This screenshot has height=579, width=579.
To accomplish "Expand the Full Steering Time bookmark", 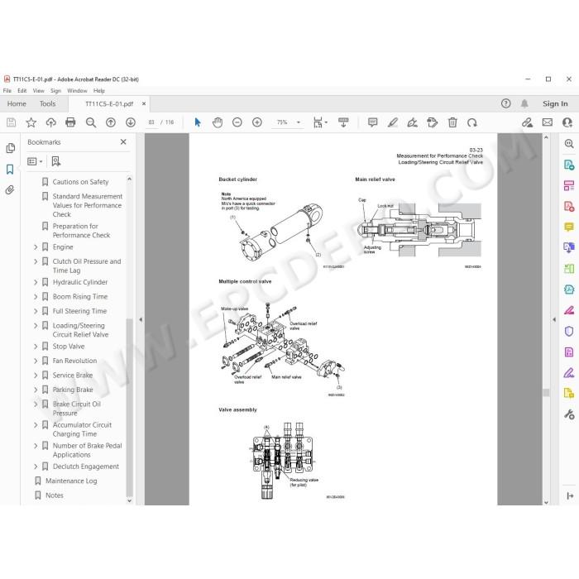I will point(36,311).
